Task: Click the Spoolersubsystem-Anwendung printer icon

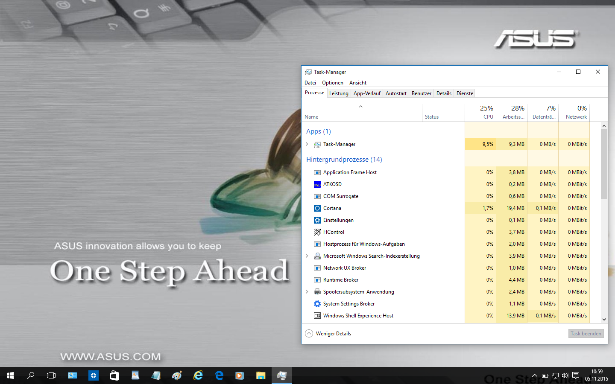Action: tap(317, 292)
